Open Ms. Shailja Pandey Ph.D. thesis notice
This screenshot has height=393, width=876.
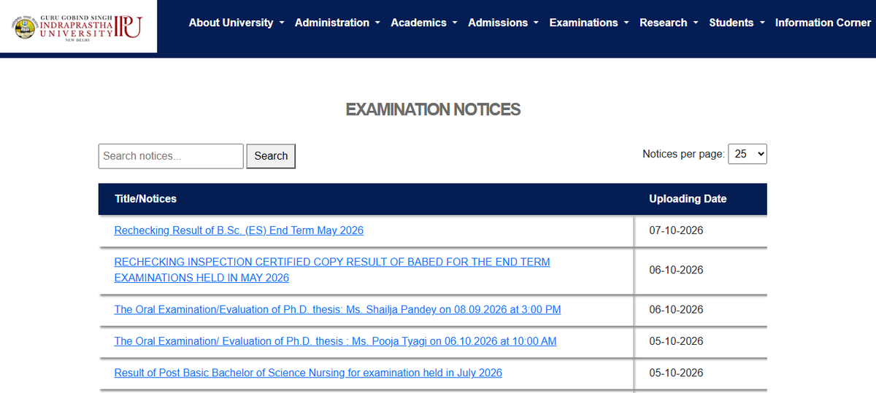[x=337, y=309]
